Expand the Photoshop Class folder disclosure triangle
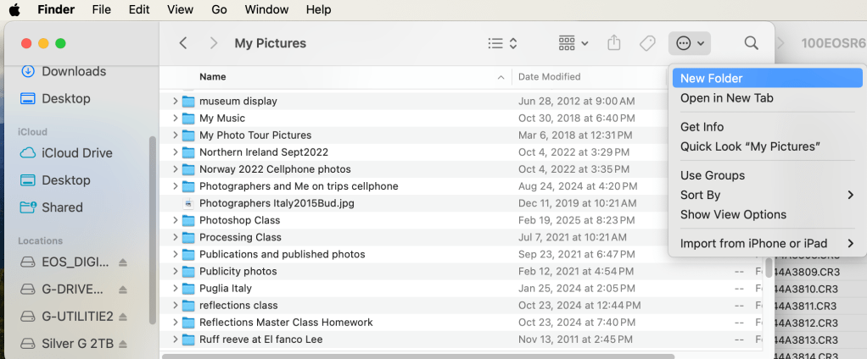The width and height of the screenshot is (867, 359). tap(176, 220)
